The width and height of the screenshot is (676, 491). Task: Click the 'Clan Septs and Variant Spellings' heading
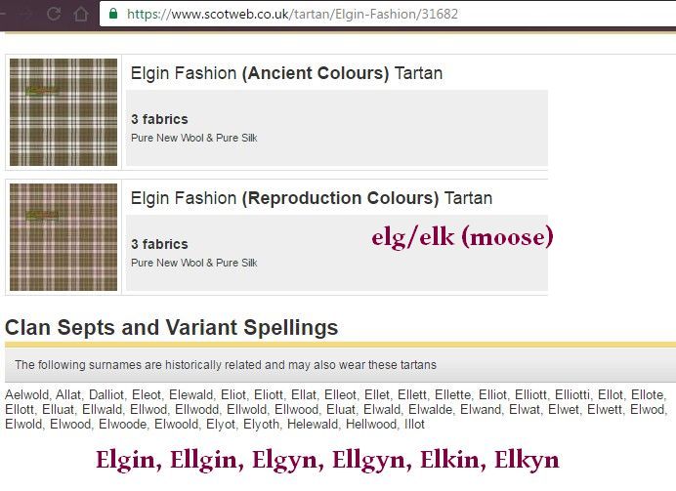pyautogui.click(x=172, y=327)
